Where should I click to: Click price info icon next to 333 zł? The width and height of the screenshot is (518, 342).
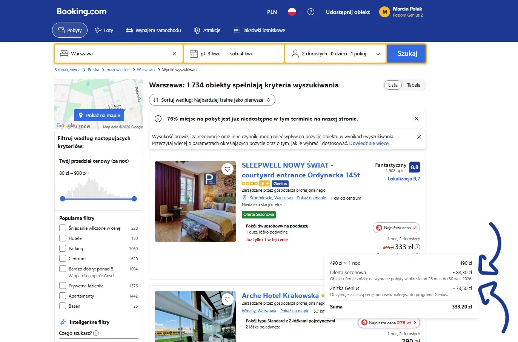point(417,247)
